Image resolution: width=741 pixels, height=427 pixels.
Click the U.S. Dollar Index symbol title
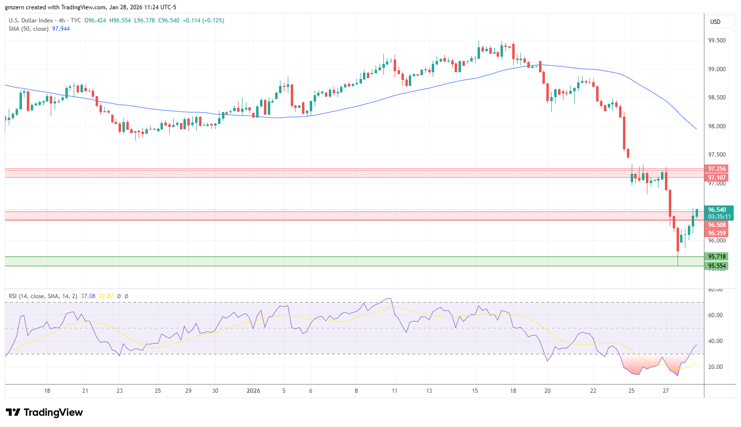tap(31, 20)
